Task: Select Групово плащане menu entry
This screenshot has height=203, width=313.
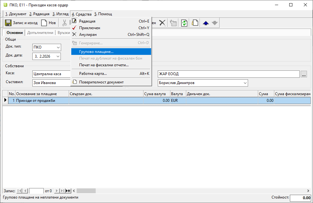Action: click(96, 51)
